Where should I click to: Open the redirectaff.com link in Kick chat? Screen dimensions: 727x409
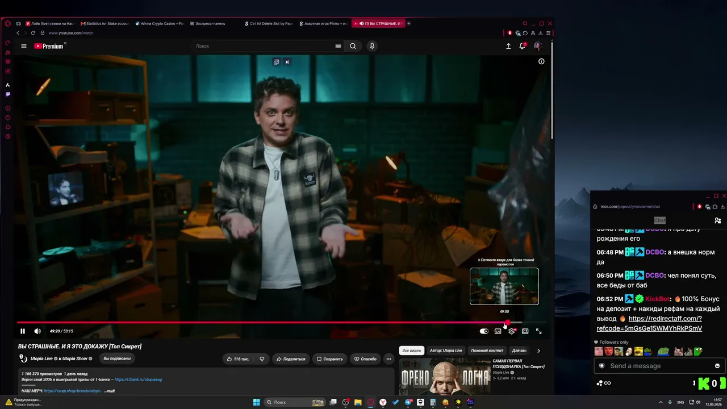(649, 323)
